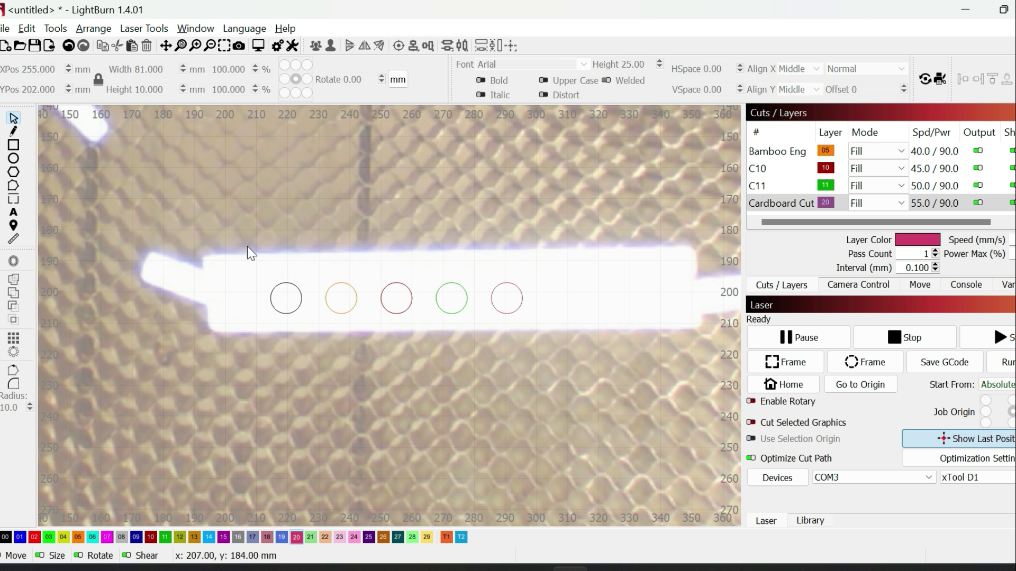
Task: Select the Zoom In toolbar icon
Action: (x=196, y=46)
